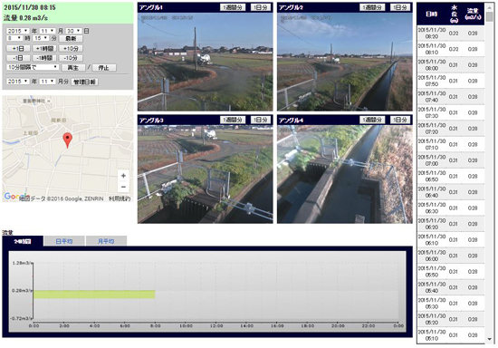This screenshot has width=498, height=348.
Task: Switch to the 日平均 tab
Action: (x=64, y=241)
